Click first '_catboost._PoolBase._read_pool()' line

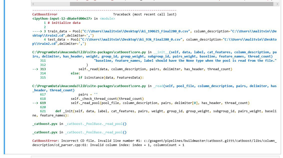[96, 124]
